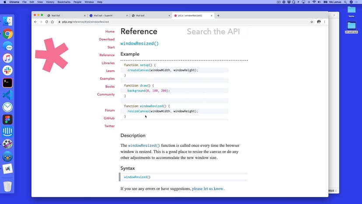
Task: Follow the 'please let us know' link
Action: tap(208, 189)
